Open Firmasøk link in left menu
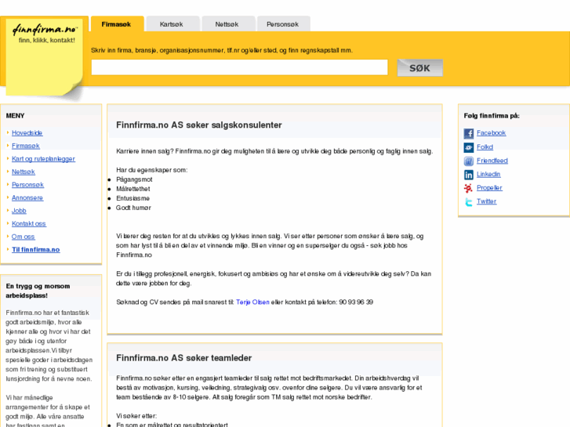The width and height of the screenshot is (570, 427). [x=26, y=146]
